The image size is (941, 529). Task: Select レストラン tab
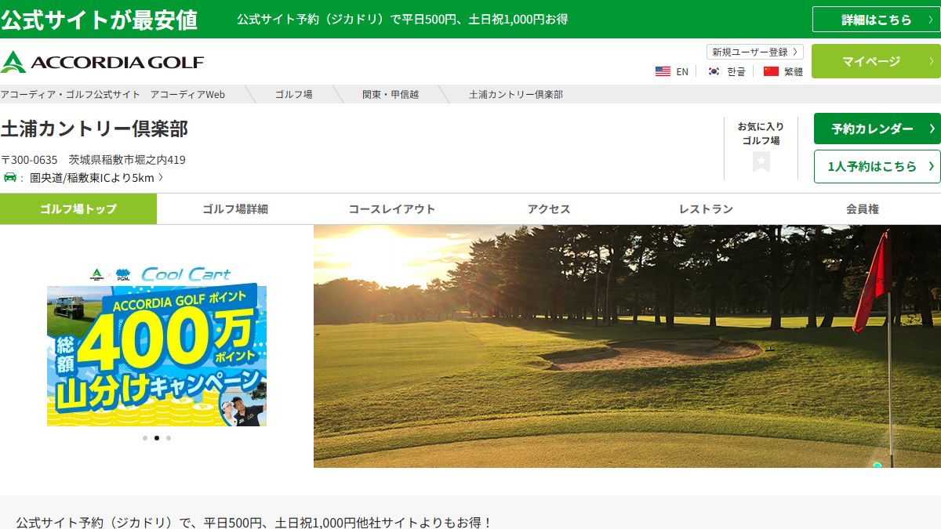click(706, 209)
